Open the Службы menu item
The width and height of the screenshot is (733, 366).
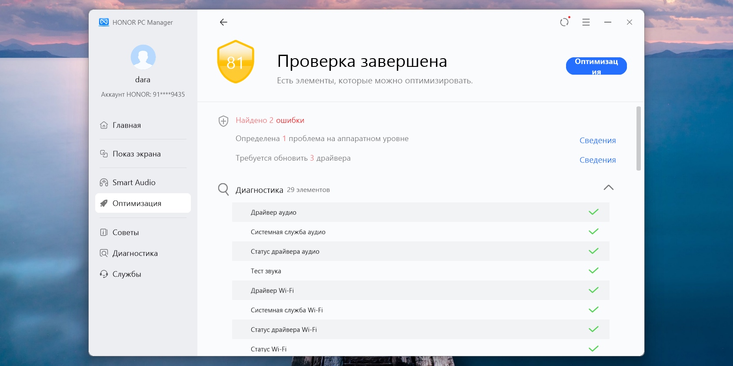(x=143, y=274)
